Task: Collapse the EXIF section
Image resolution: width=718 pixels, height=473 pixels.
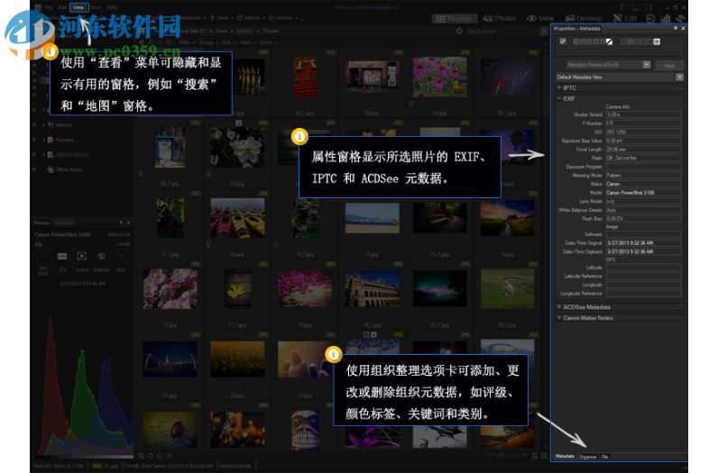Action: 558,98
